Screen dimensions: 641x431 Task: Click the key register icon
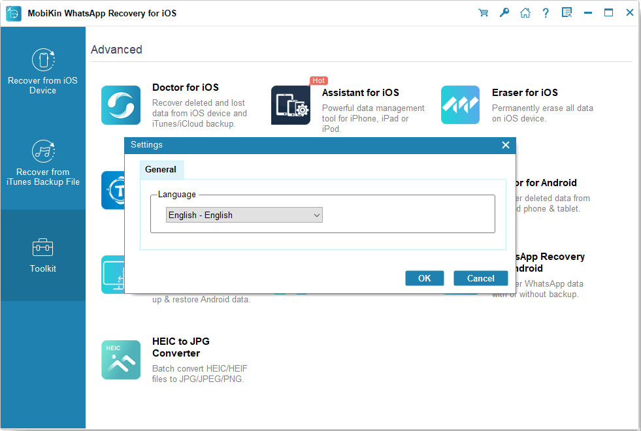pyautogui.click(x=504, y=12)
